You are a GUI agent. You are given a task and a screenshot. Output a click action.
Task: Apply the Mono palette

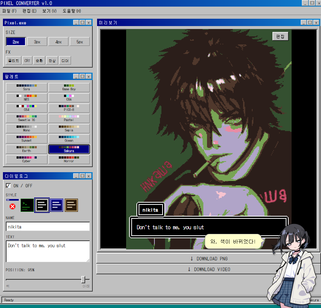[x=26, y=128]
